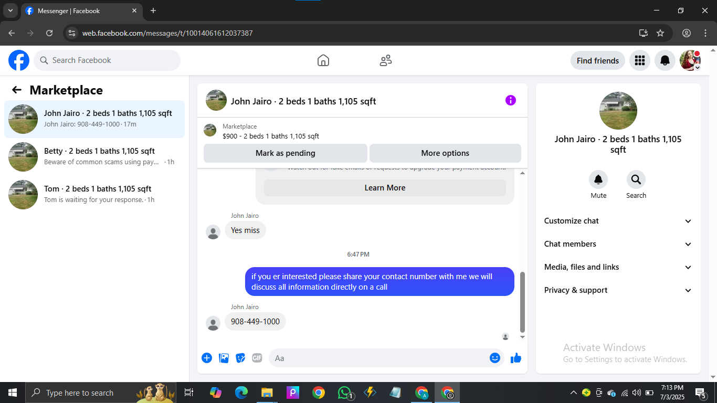Click chat scrollbar thumb
717x403 pixels.
tap(522, 302)
